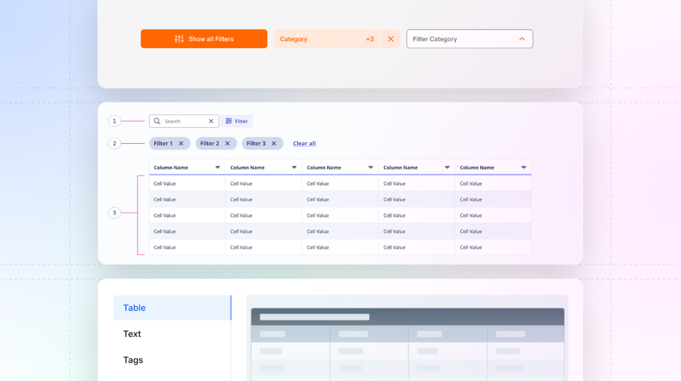Select the Table tab
This screenshot has width=681, height=381.
point(172,308)
